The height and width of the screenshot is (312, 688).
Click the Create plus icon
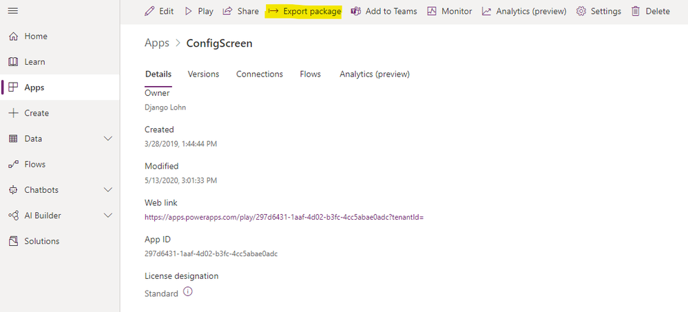tap(13, 113)
